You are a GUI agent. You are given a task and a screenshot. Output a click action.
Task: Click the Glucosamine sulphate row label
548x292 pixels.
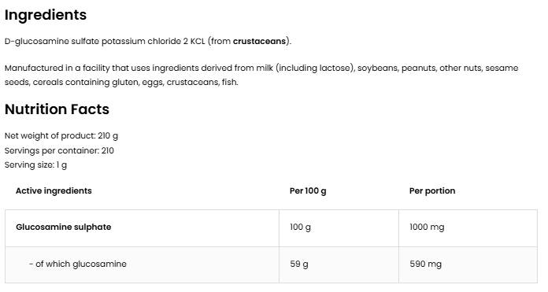click(x=63, y=227)
